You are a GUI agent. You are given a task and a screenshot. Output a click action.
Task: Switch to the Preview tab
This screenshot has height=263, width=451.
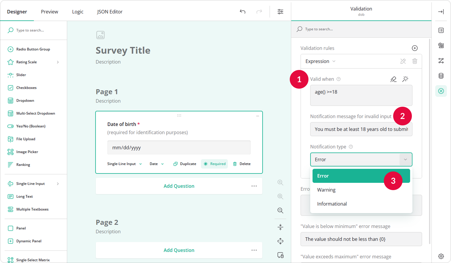click(x=49, y=12)
